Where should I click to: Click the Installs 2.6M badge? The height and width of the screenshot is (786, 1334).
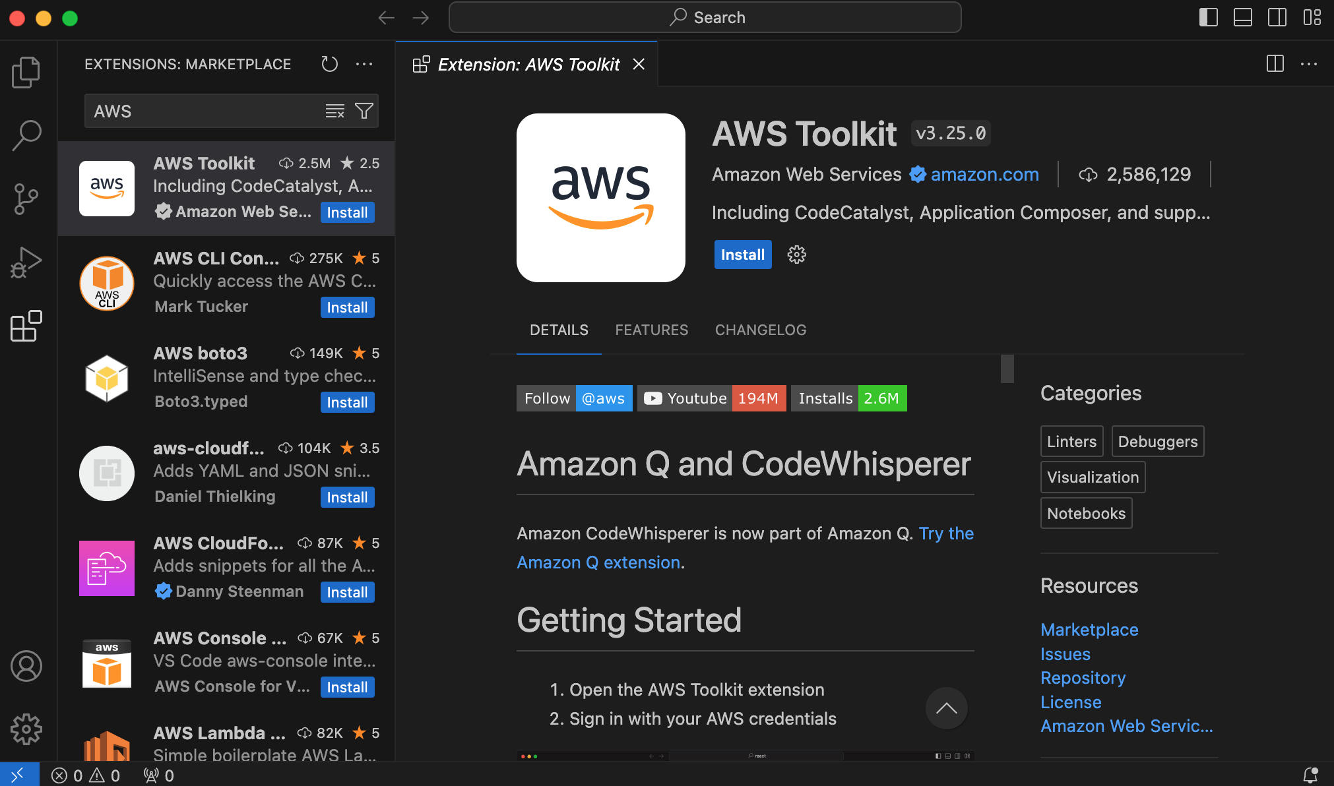[x=848, y=398]
